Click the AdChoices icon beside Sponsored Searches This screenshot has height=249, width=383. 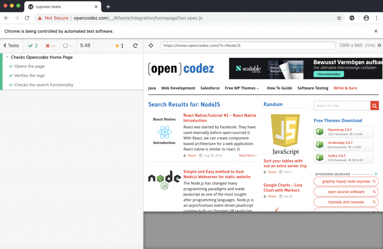point(376,174)
